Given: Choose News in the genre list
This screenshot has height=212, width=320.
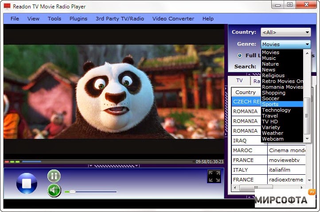Looking at the screenshot, I should pos(282,70).
